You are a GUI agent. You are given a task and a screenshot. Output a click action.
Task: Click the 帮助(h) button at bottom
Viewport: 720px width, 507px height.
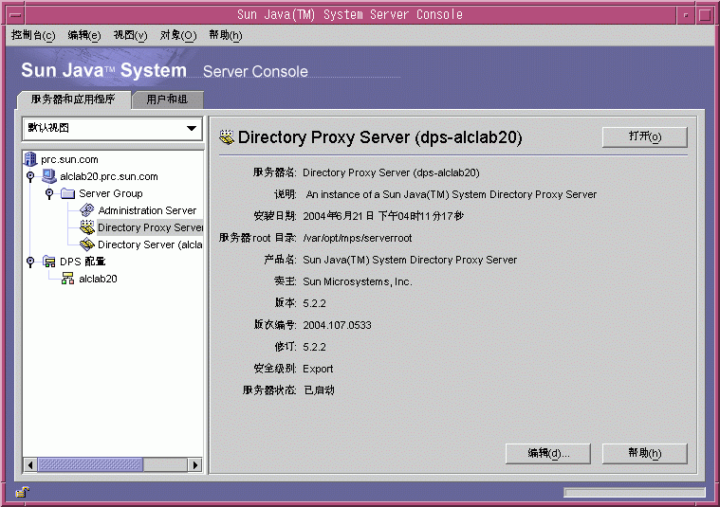point(645,453)
